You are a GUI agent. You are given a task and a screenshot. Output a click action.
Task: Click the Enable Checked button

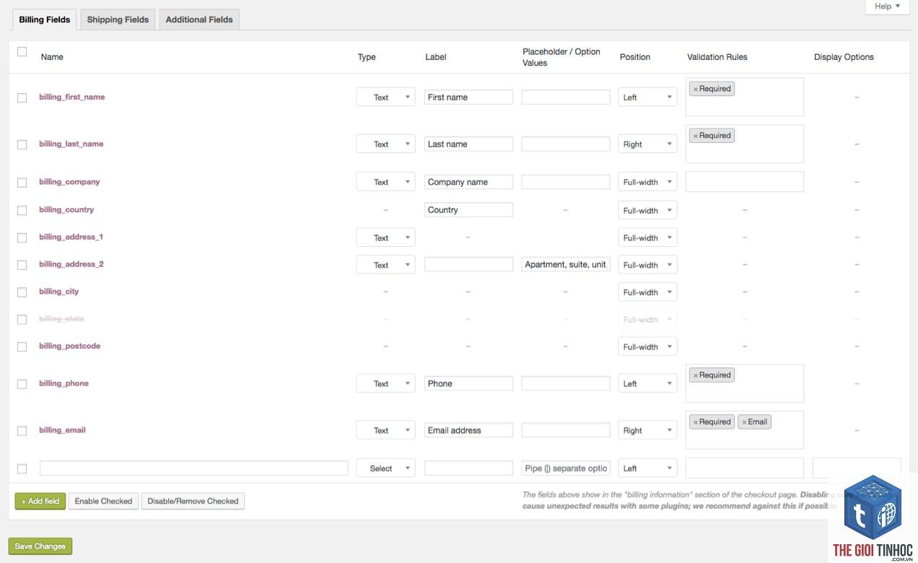click(x=103, y=501)
